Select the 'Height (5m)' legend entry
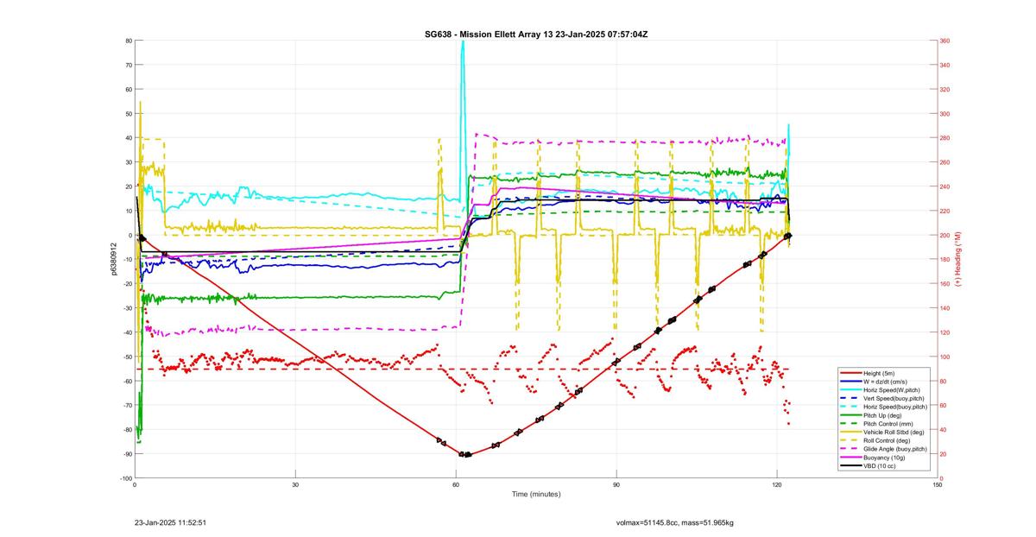This screenshot has width=1036, height=537. click(x=881, y=372)
